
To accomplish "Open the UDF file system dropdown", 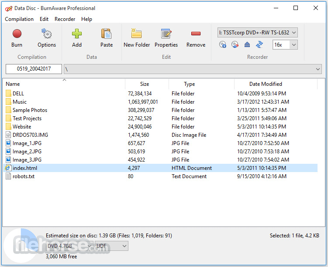I will 111,246.
